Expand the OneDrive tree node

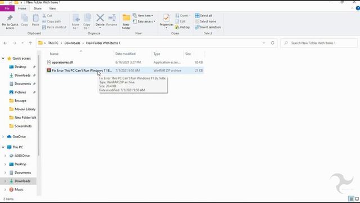[3, 136]
